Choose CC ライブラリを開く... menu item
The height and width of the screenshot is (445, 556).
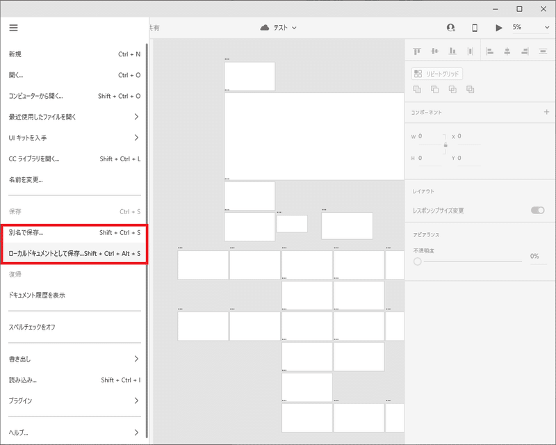point(74,159)
